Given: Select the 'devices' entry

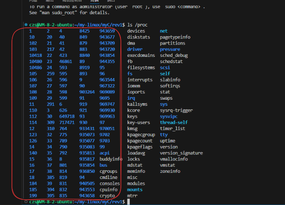Looking at the screenshot, I should (x=136, y=31).
